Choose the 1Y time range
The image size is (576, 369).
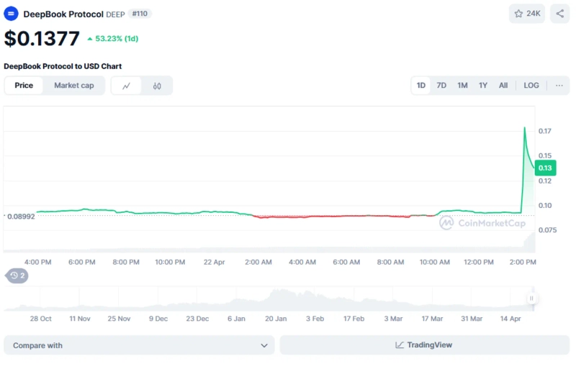(x=483, y=85)
